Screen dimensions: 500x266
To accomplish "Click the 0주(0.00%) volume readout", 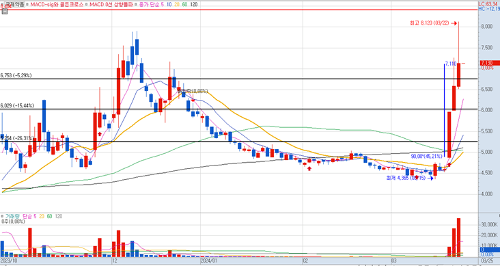I will [13, 222].
